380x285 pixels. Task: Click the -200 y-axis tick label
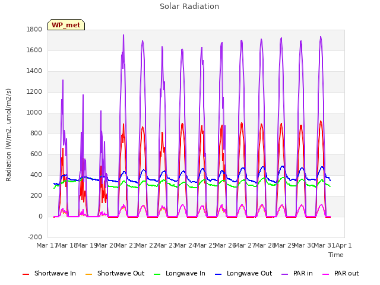[35, 237]
